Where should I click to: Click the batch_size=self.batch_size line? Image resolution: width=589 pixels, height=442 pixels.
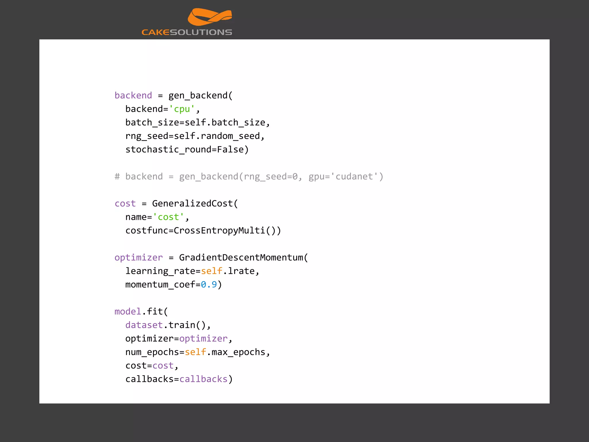click(197, 123)
